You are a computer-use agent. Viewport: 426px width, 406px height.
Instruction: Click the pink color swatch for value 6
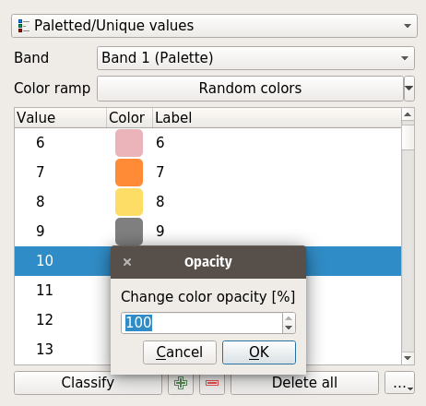tap(129, 143)
